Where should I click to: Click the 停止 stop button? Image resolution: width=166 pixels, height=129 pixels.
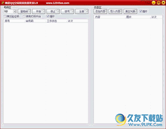[53, 11]
